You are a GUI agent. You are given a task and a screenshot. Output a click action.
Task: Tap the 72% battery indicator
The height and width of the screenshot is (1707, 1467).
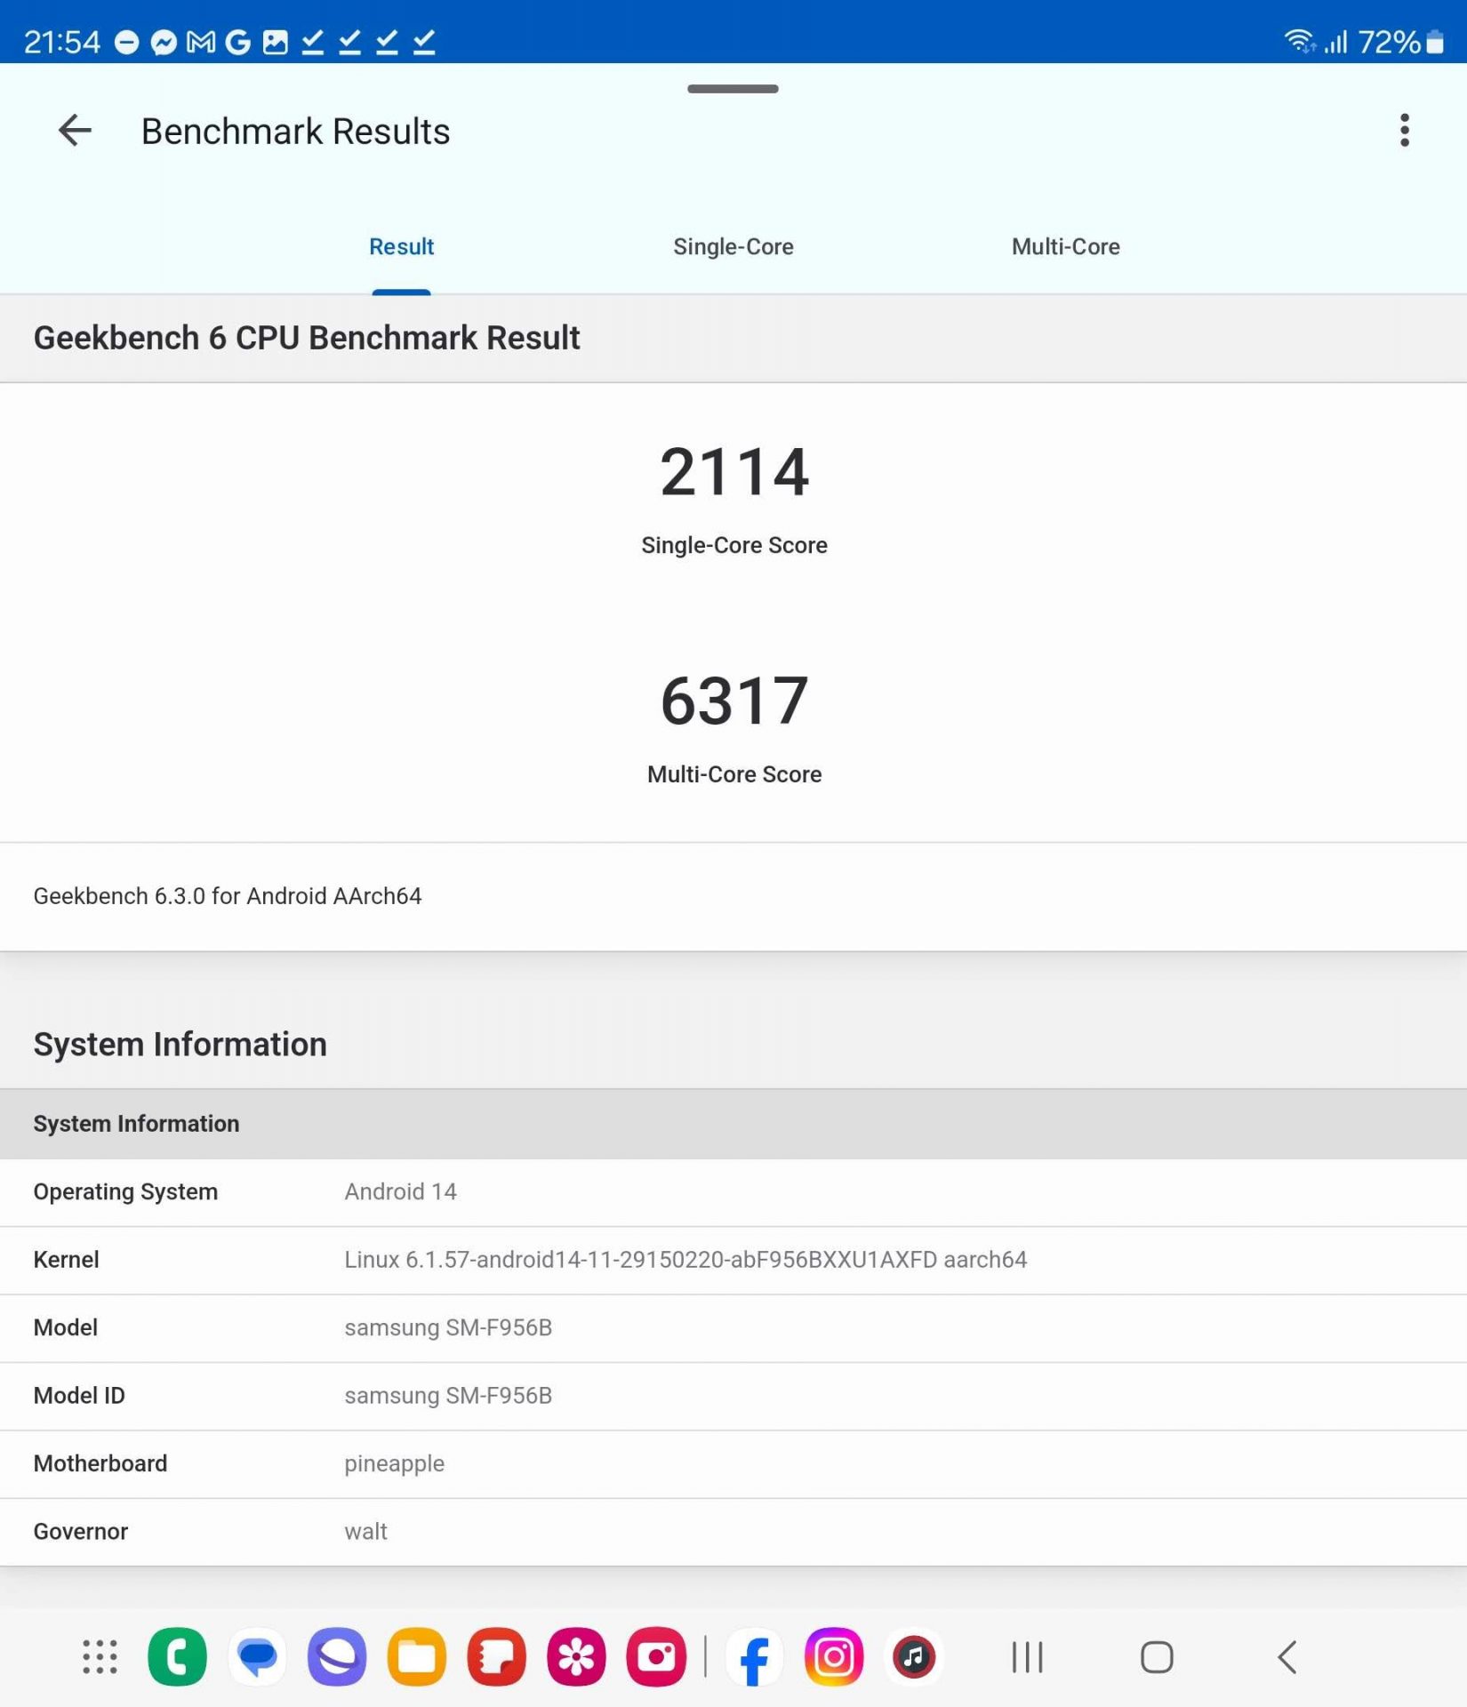(1399, 42)
